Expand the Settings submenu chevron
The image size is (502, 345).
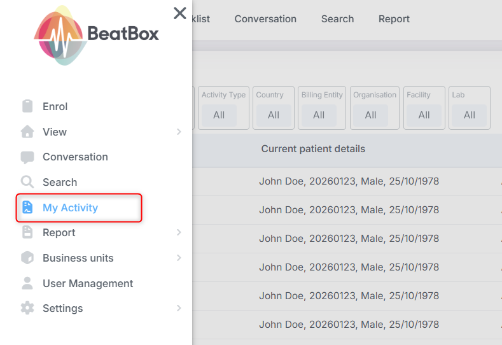[179, 308]
